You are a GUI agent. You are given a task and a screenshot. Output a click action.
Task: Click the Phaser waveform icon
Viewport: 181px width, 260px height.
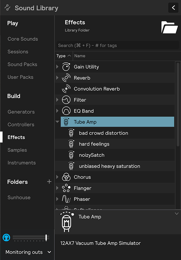click(x=66, y=199)
